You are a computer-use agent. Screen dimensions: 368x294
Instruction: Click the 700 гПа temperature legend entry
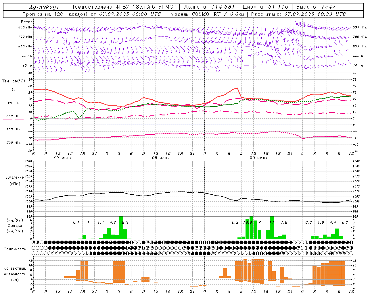coord(14,129)
